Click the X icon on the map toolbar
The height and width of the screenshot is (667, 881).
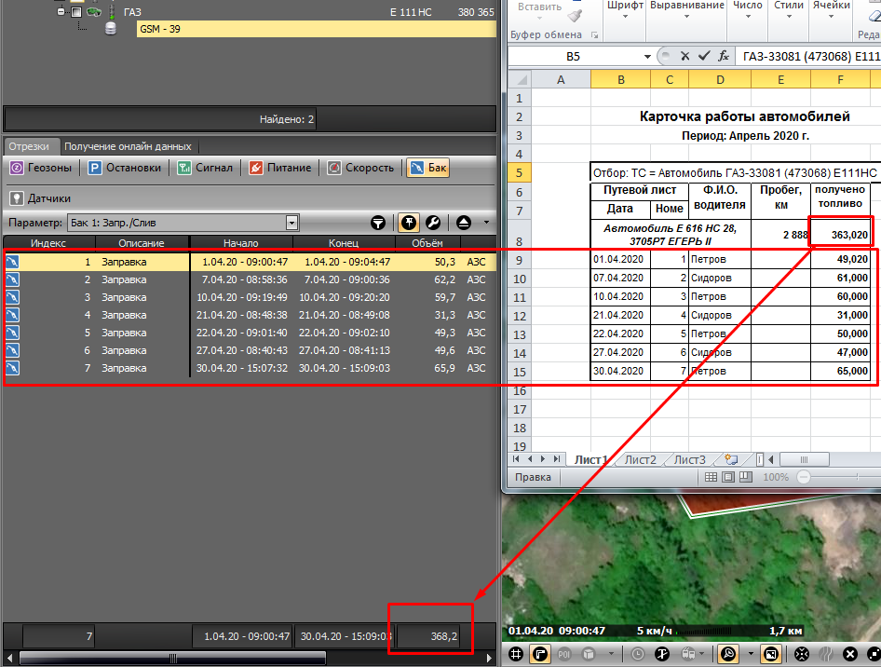[850, 654]
